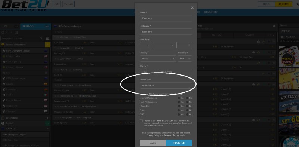This screenshot has width=299, height=147.
Task: Select Serie A in sidebar
Action: [x=25, y=95]
